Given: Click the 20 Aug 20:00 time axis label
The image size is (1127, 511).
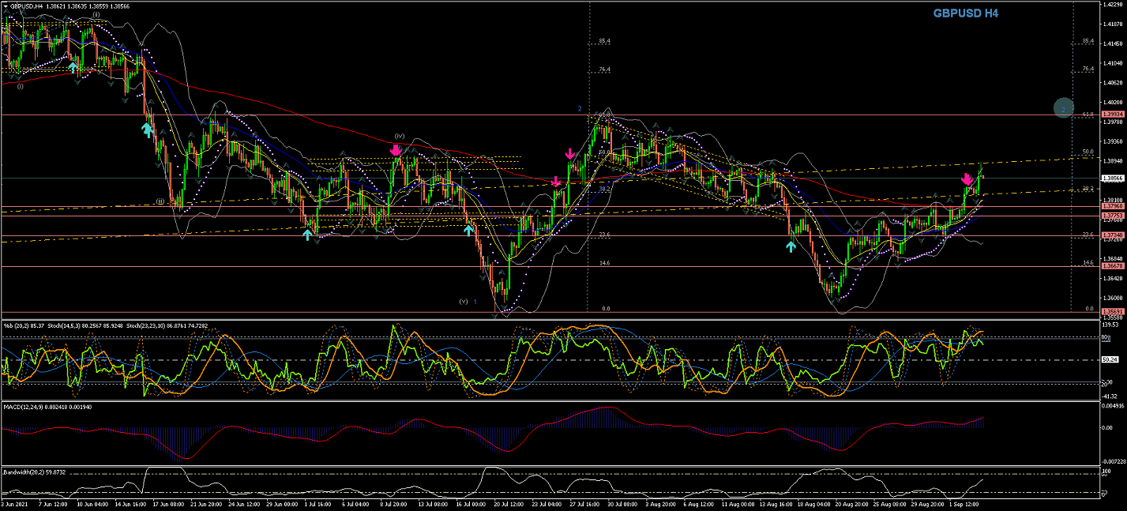Looking at the screenshot, I should 850,502.
